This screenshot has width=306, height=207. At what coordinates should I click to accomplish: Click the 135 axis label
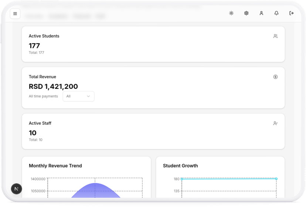point(176,191)
